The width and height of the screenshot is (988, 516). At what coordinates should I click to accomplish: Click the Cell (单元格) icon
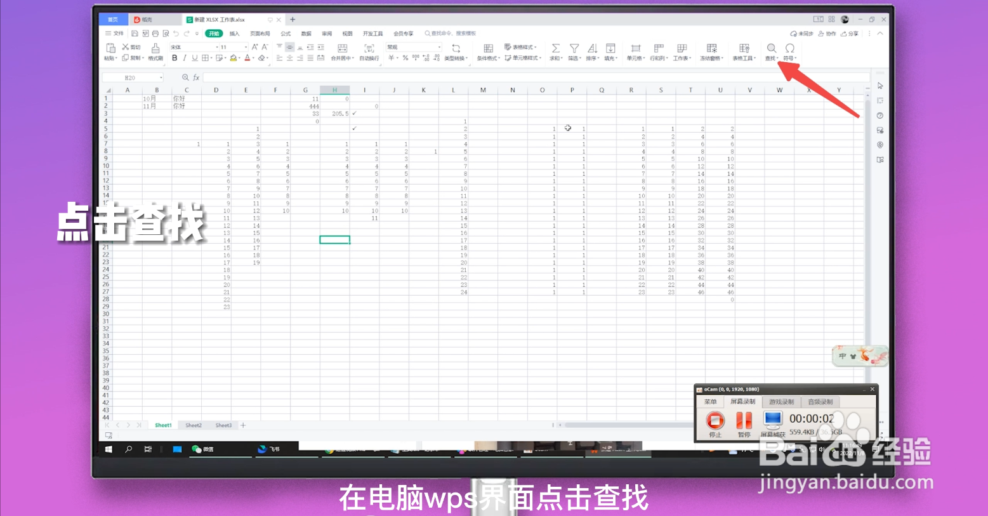636,48
